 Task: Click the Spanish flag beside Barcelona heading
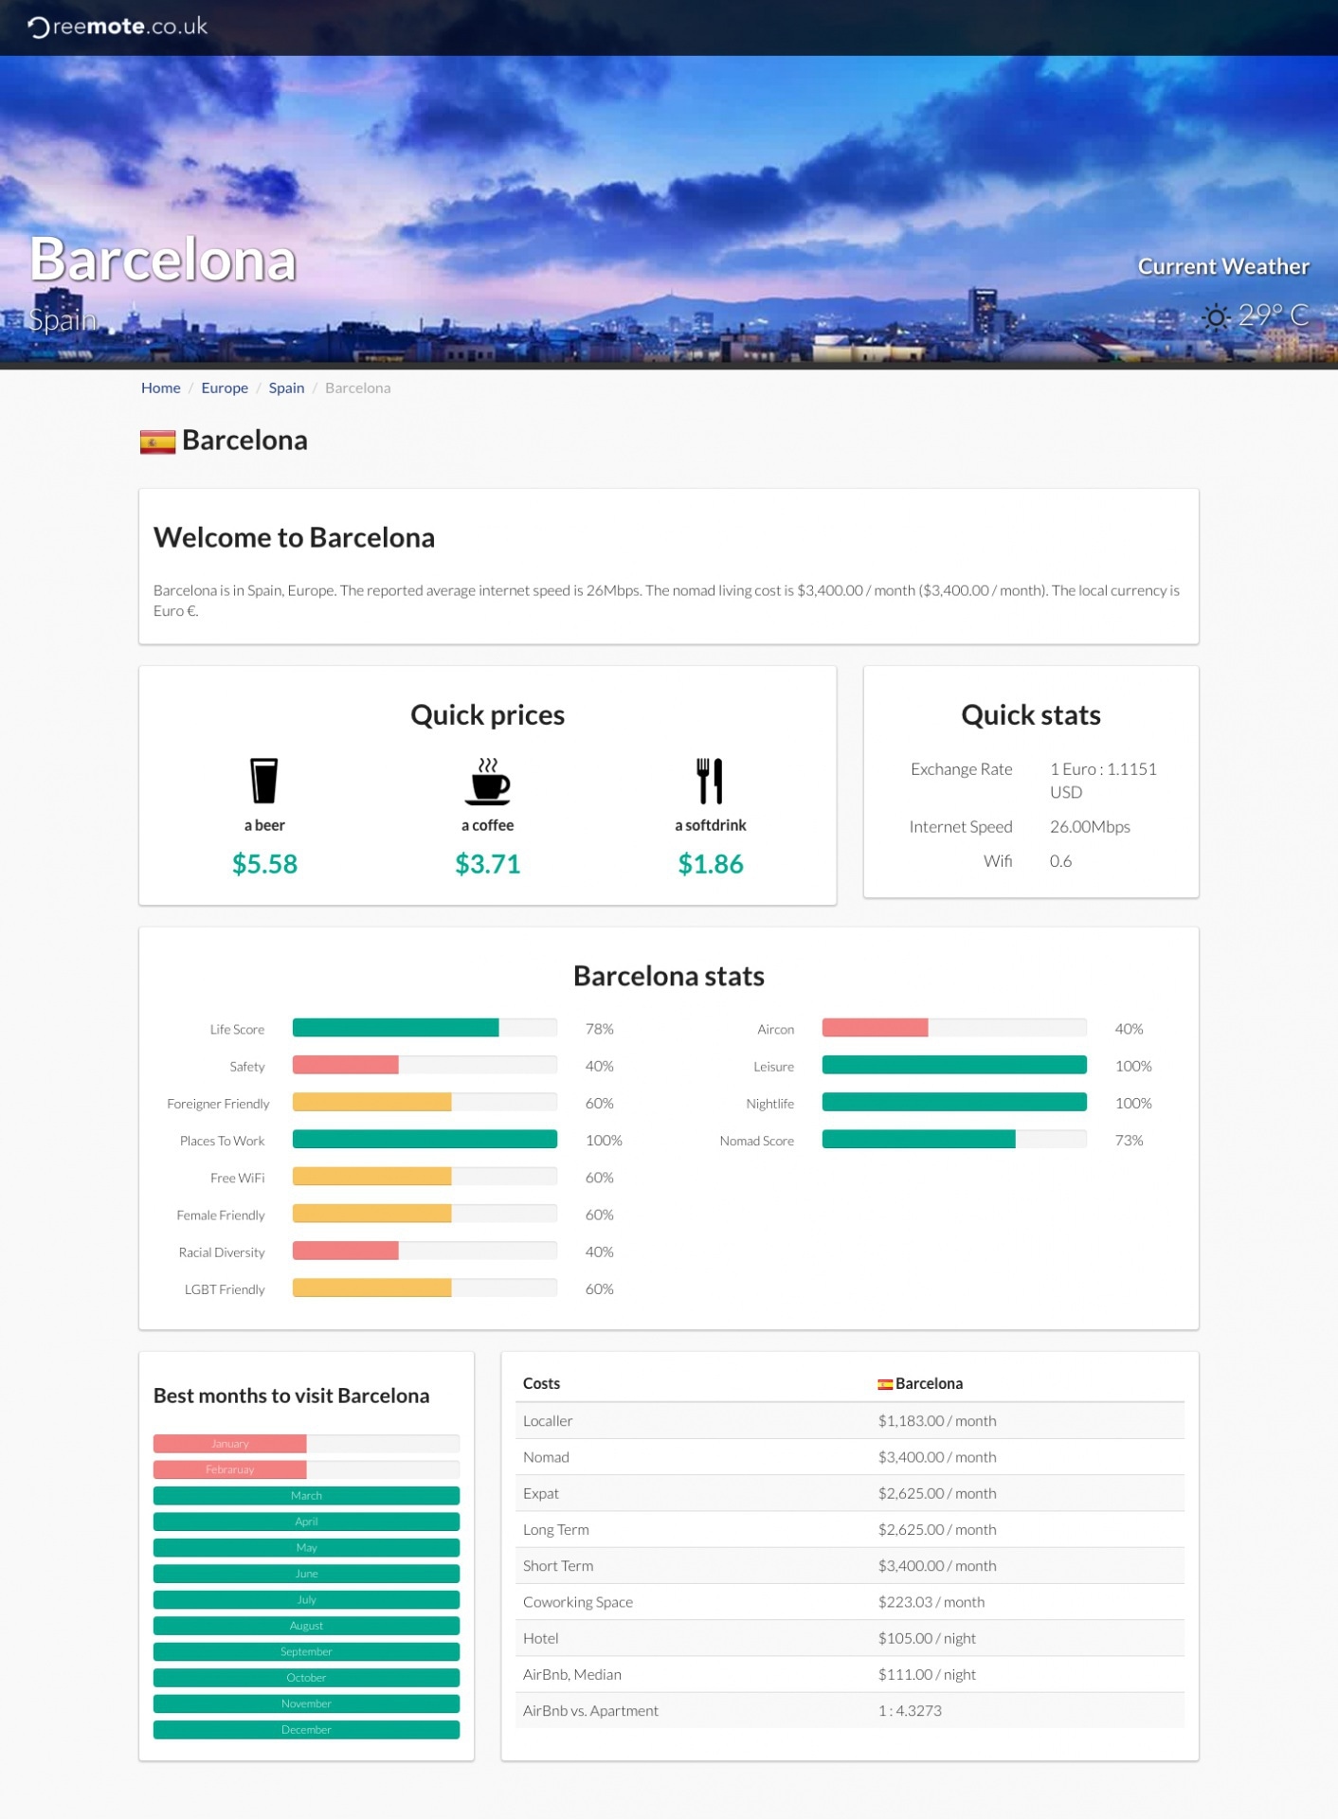[x=157, y=441]
